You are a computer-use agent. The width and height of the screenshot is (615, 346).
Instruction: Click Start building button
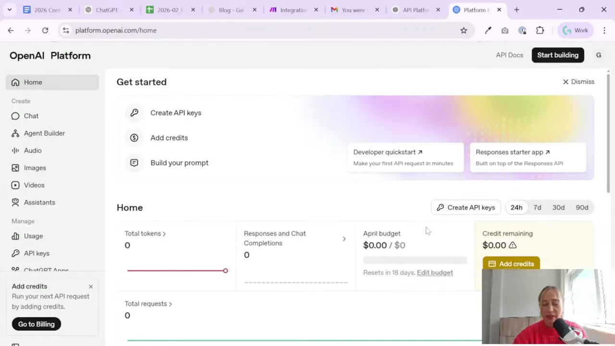click(558, 55)
